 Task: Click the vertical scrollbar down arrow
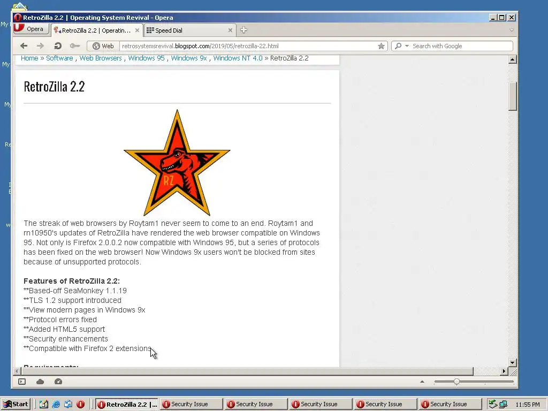coord(512,362)
